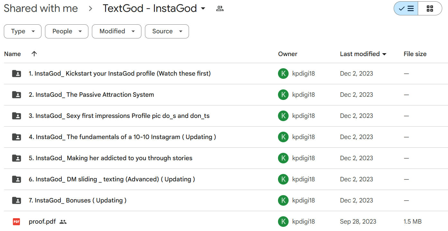This screenshot has height=231, width=448.
Task: Open folder 5. InstaGod_ Making her addicted
Action: coord(111,158)
